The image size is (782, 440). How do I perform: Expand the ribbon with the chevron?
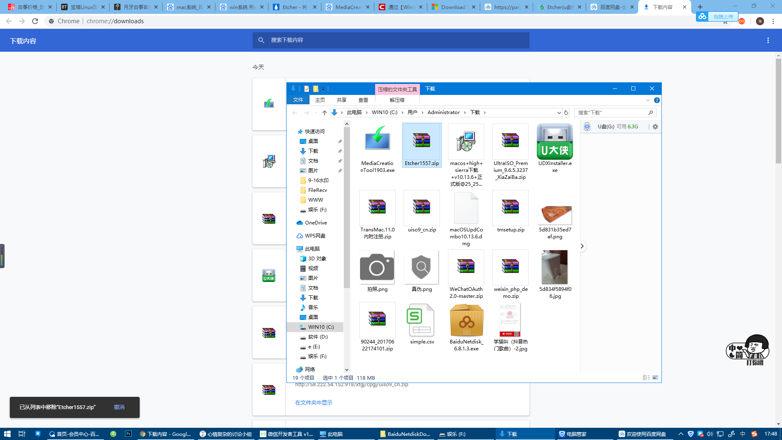tap(648, 100)
